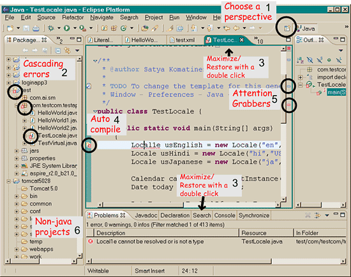Image resolution: width=351 pixels, height=277 pixels.
Task: Maximize the Problems view panel
Action: 343,214
